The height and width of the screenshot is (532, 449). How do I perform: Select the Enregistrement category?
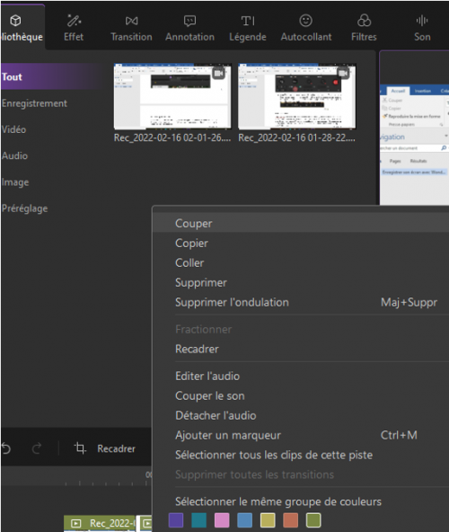tap(34, 103)
